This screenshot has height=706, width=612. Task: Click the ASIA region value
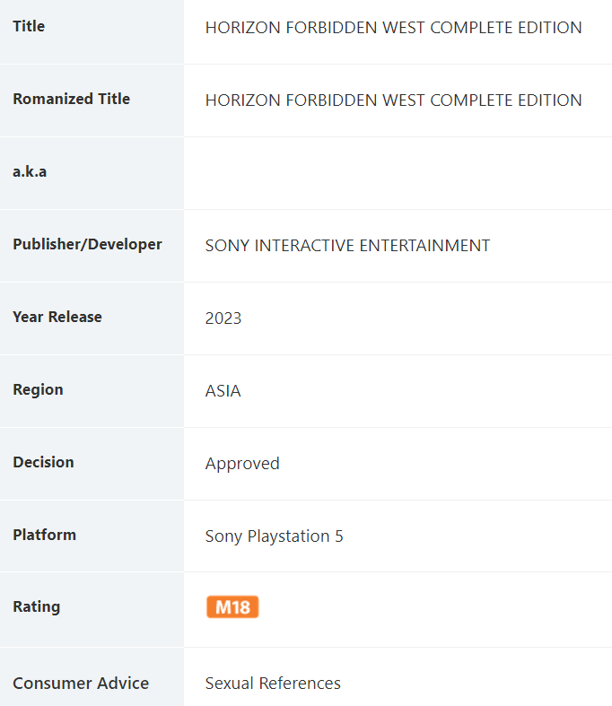223,391
